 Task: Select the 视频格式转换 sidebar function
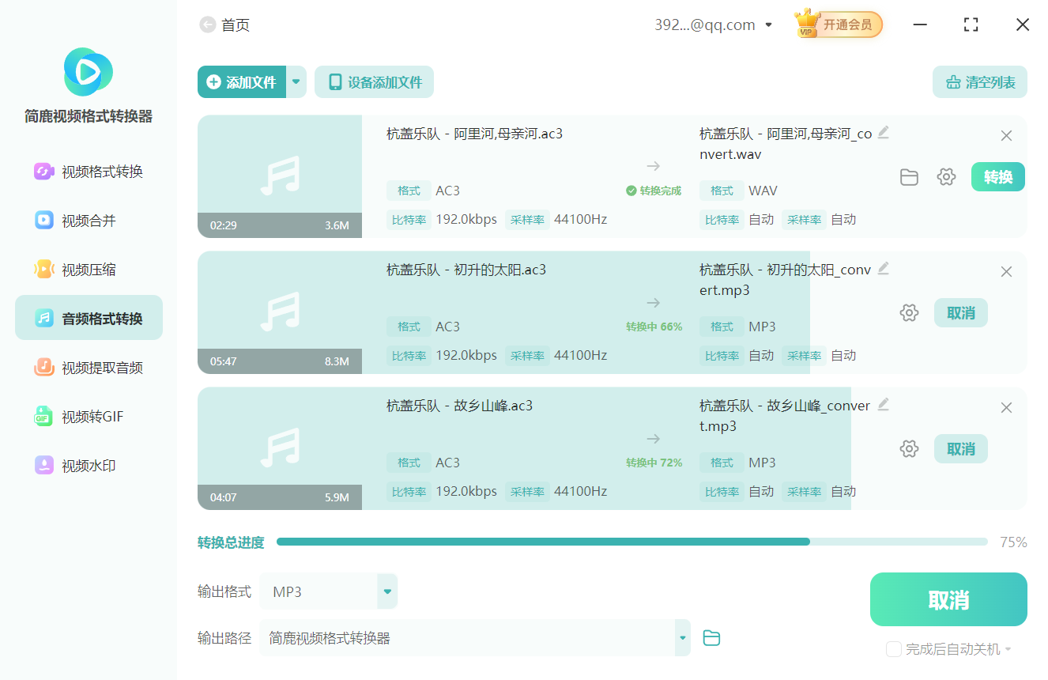88,171
